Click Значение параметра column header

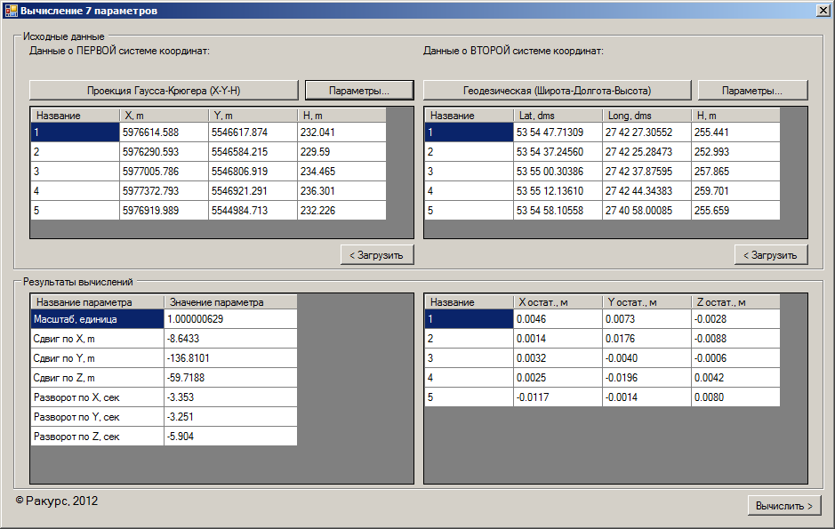[230, 302]
